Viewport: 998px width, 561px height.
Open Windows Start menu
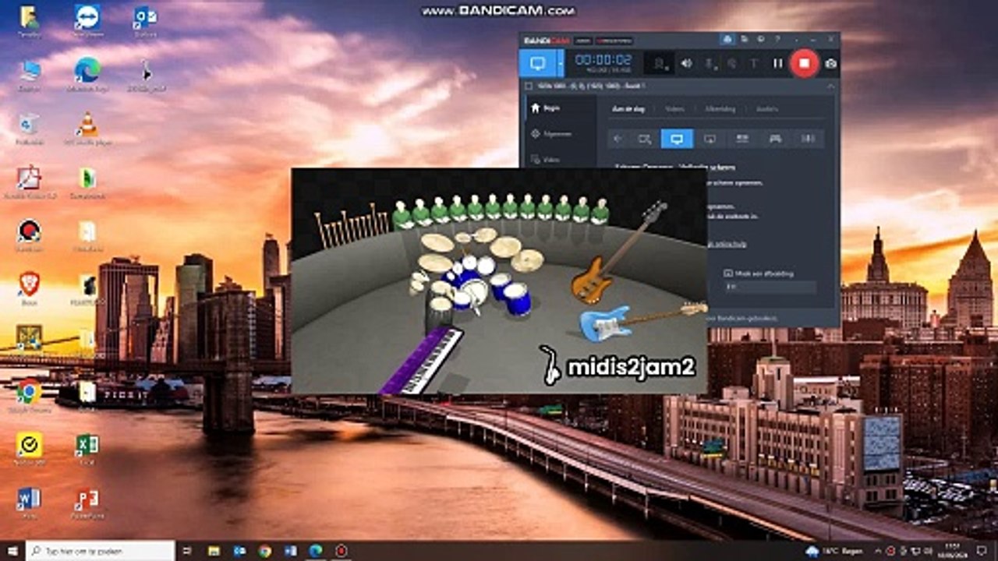tap(12, 551)
